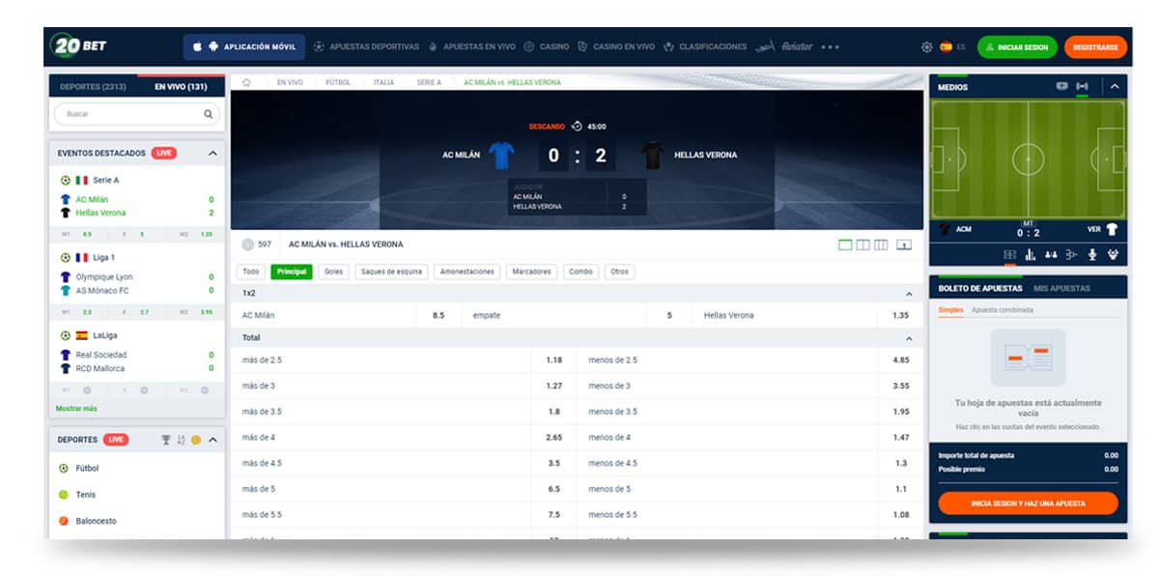
Task: Open the Mis Apuestas tab
Action: pos(1062,288)
